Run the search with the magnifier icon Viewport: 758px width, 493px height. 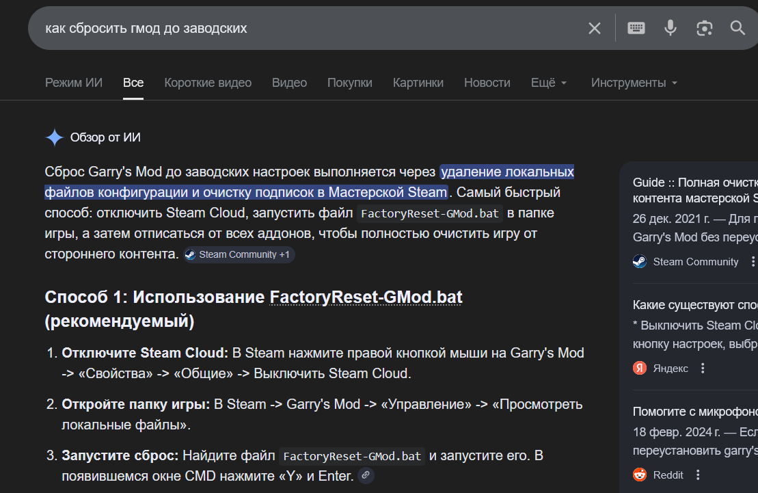coord(737,27)
